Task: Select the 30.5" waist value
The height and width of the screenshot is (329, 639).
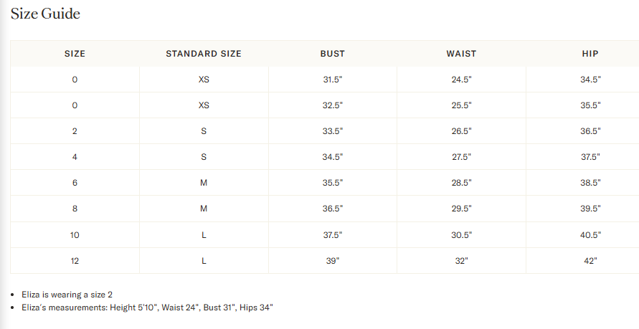Action: [x=461, y=235]
